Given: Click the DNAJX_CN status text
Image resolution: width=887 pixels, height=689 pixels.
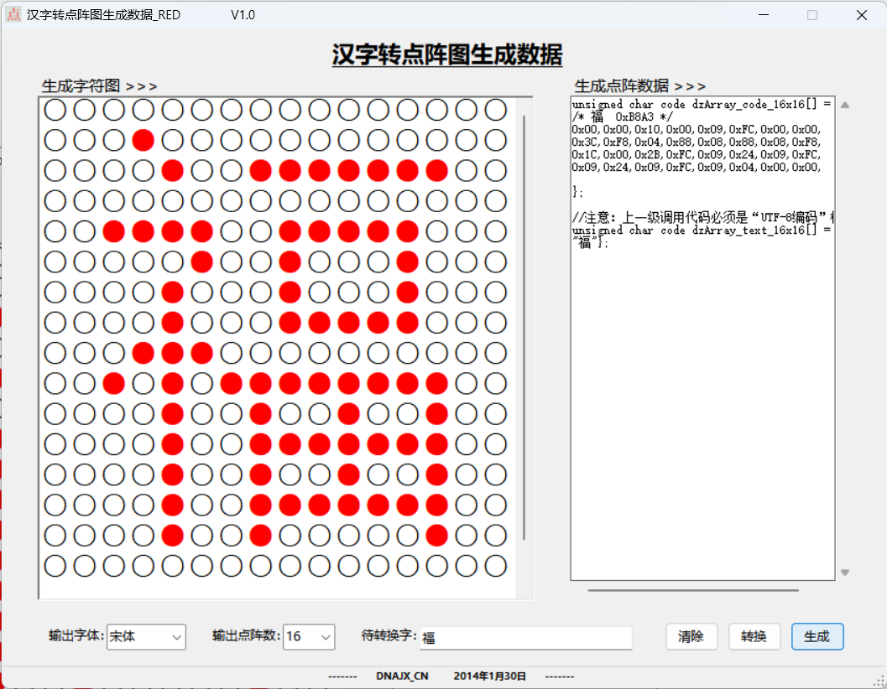Looking at the screenshot, I should click(x=402, y=676).
